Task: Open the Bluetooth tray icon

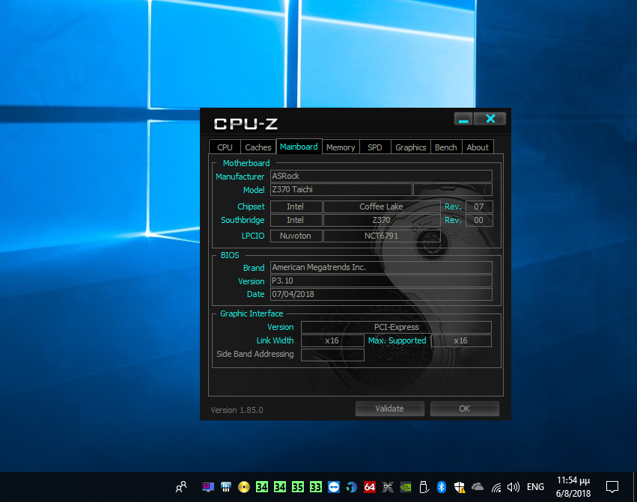Action: (442, 486)
